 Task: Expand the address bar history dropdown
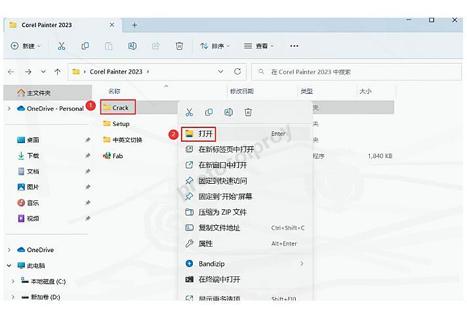(x=220, y=72)
